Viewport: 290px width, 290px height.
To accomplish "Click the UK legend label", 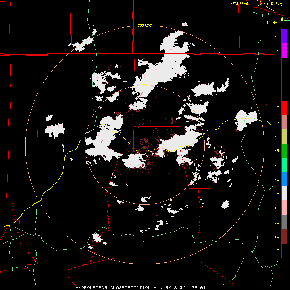I will tap(276, 51).
